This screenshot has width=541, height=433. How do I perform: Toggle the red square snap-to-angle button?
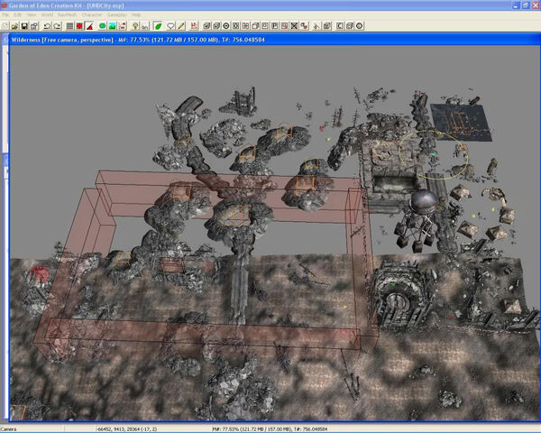[79, 26]
